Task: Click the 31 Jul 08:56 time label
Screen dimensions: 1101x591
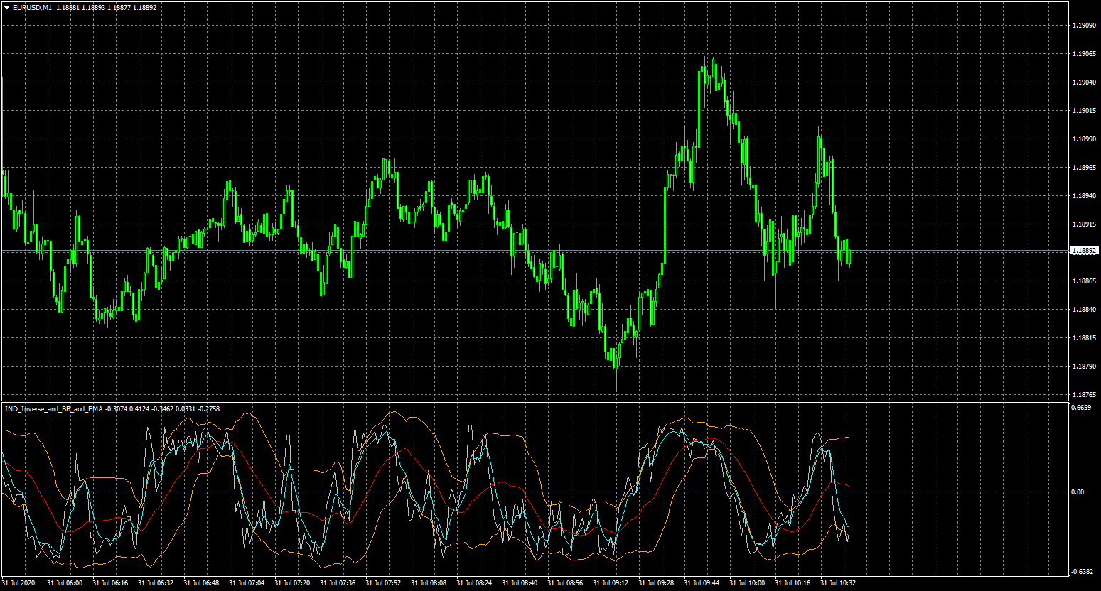Action: (565, 583)
